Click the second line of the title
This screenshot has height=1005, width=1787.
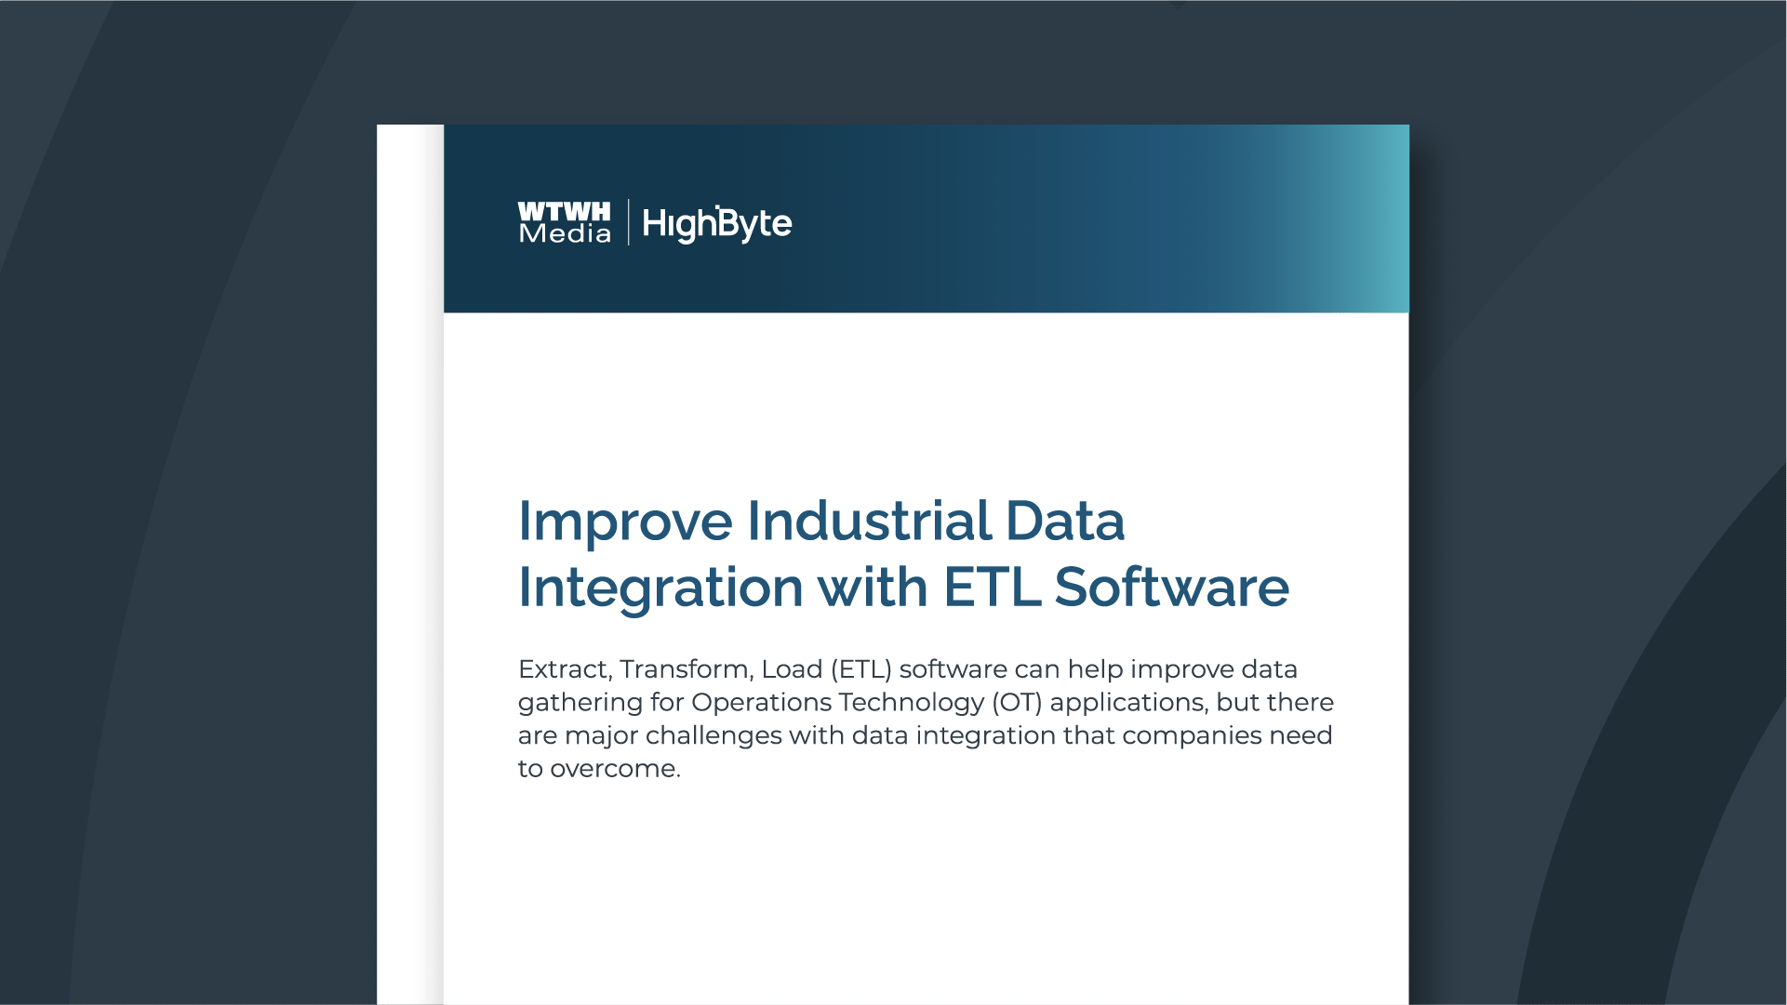(x=904, y=587)
